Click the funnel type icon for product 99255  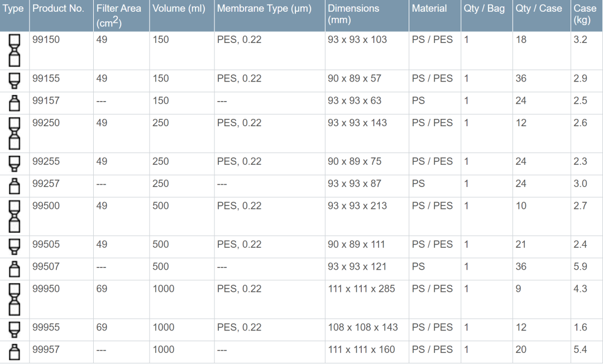14,164
